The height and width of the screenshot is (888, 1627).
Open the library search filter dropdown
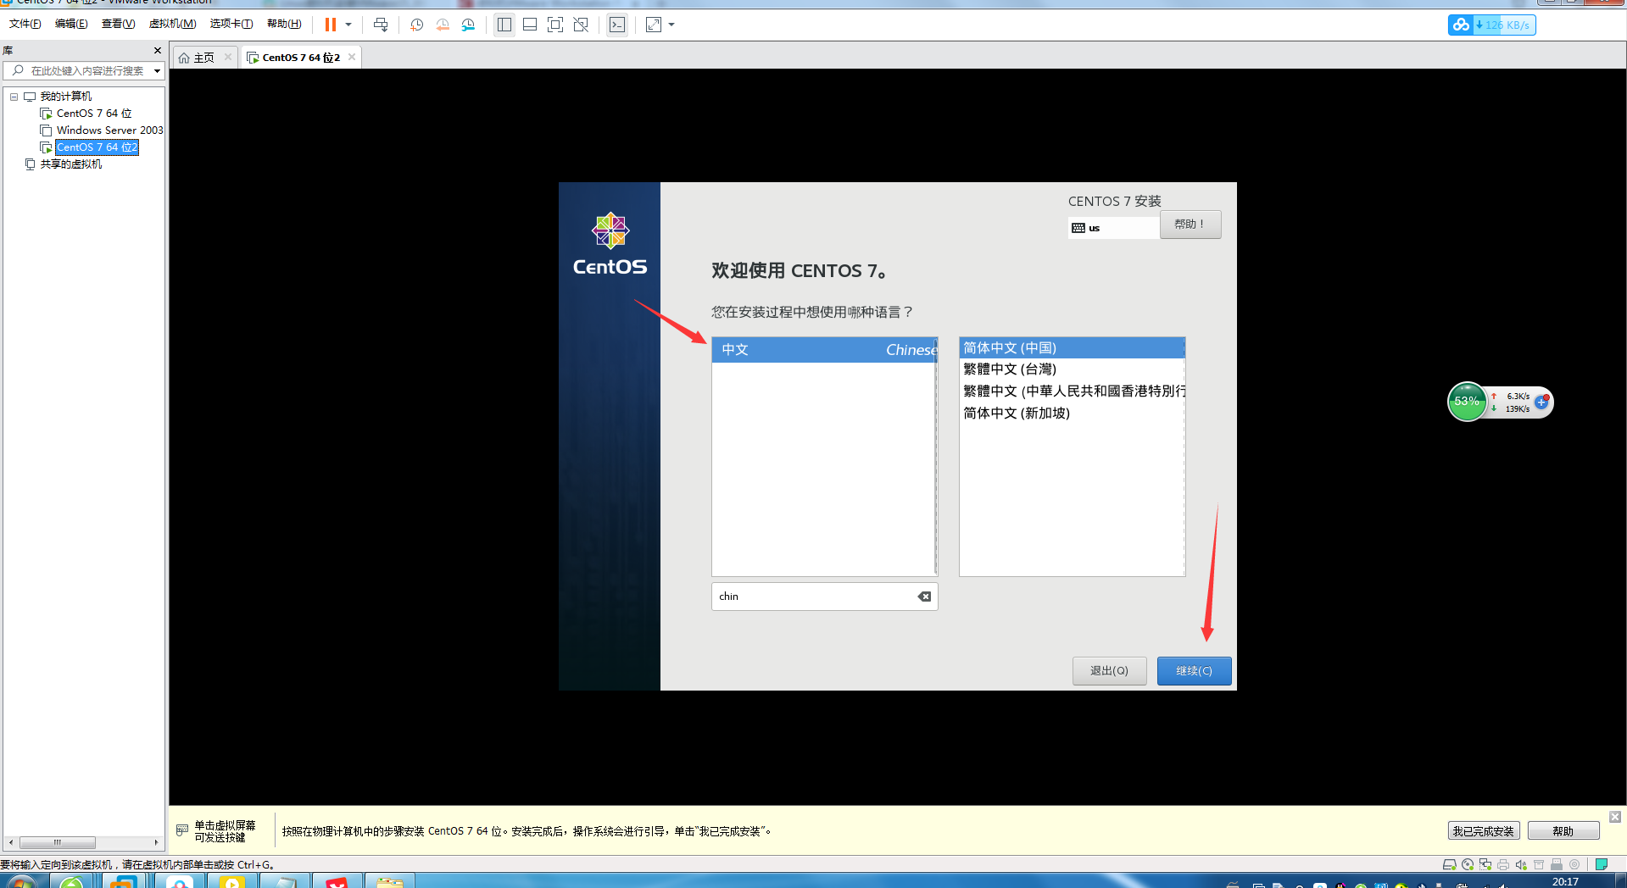(x=157, y=71)
